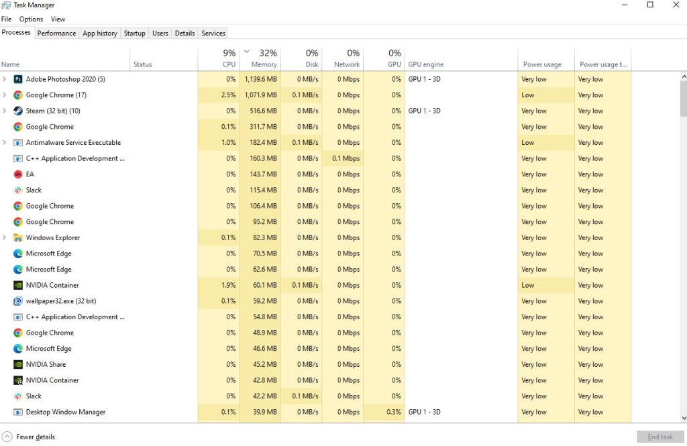The image size is (687, 446).
Task: Click icon of C++ Application Development using 160.3 MB
Action: click(18, 158)
